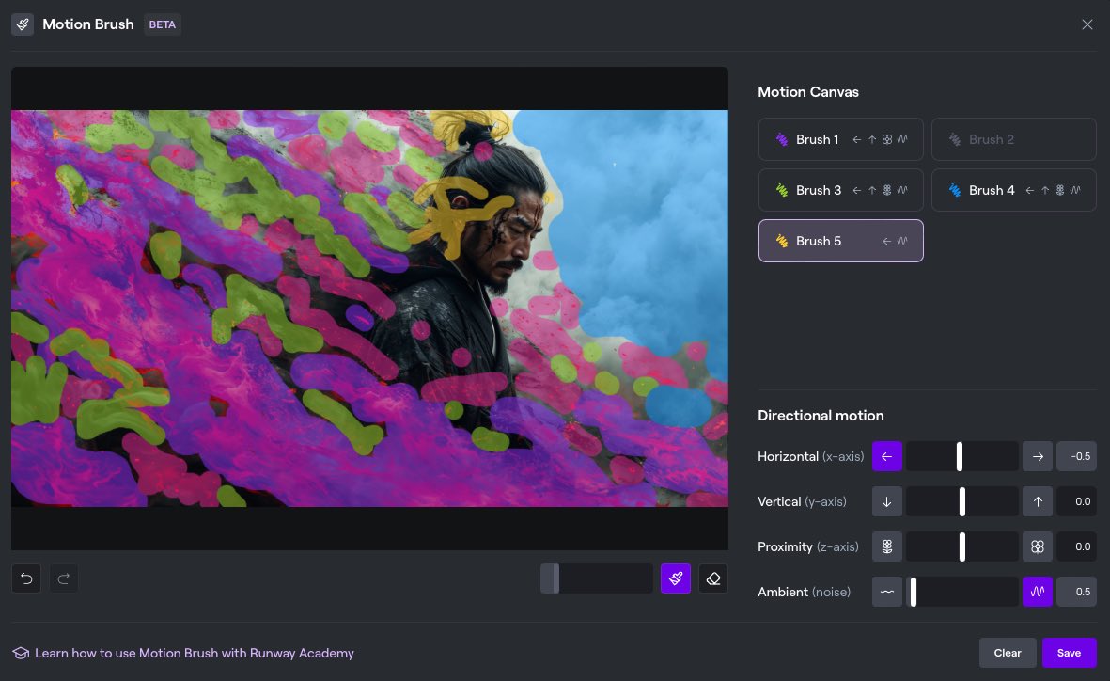The width and height of the screenshot is (1110, 681).
Task: Select Brush 5 yellow brush
Action: pyautogui.click(x=840, y=241)
